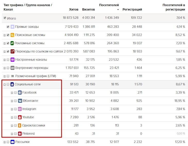Uncheck the Прямые заходы checkbox
The height and width of the screenshot is (146, 188).
point(8,26)
